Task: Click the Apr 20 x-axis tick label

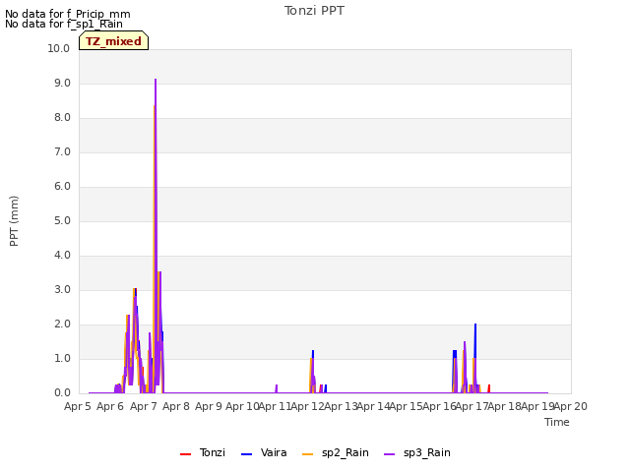Action: click(571, 406)
